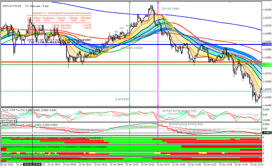Click the '20 Jan 09:30' time axis label
The image size is (272, 166).
pyautogui.click(x=101, y=164)
